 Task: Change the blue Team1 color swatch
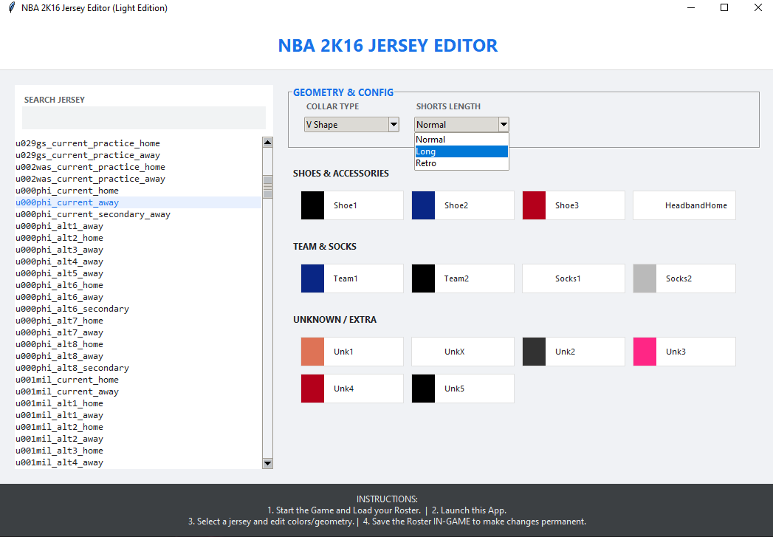click(312, 278)
